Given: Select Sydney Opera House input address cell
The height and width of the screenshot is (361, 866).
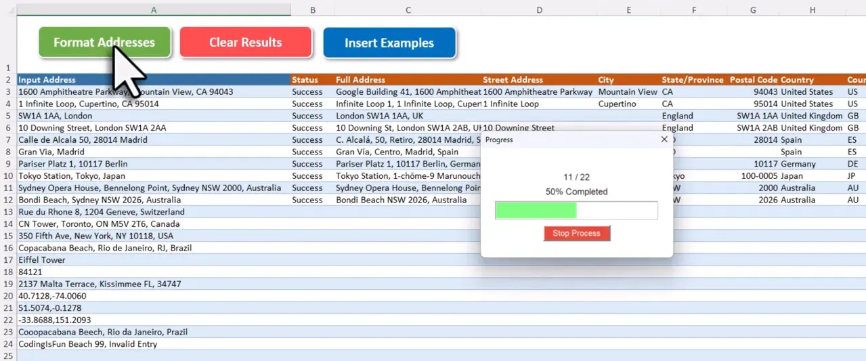Looking at the screenshot, I should click(154, 188).
